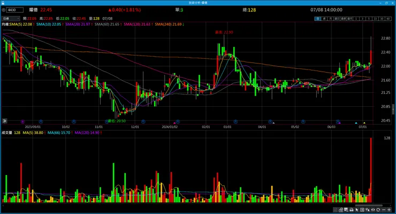Click the timestamp 07/08 14:00:00
The image size is (396, 214).
pyautogui.click(x=326, y=10)
